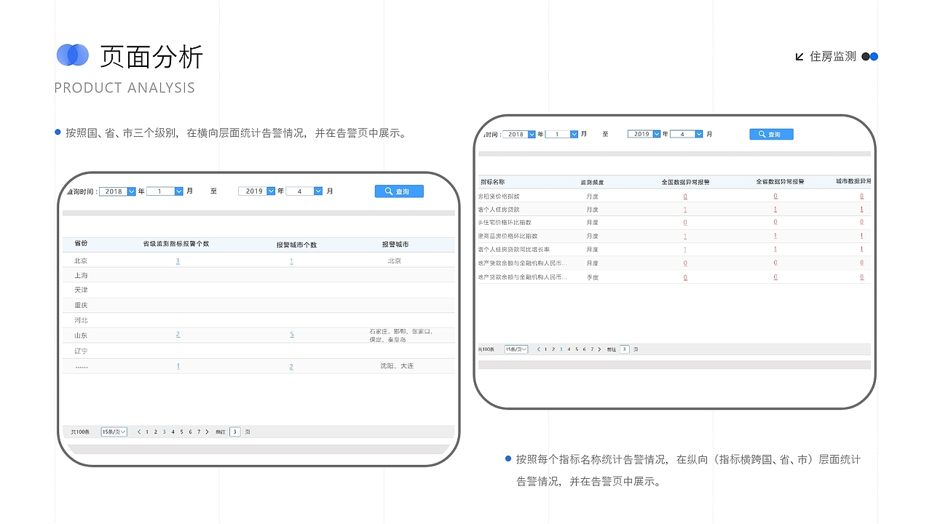Open the end-month dropdown in the 省份 panel

(304, 191)
